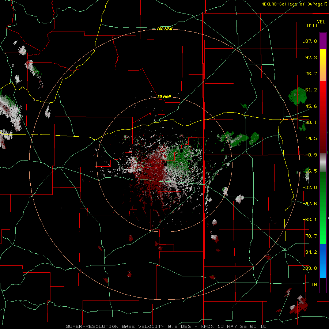This screenshot has height=329, width=329.
Task: Select the -32.0 scale value
Action: (x=310, y=188)
